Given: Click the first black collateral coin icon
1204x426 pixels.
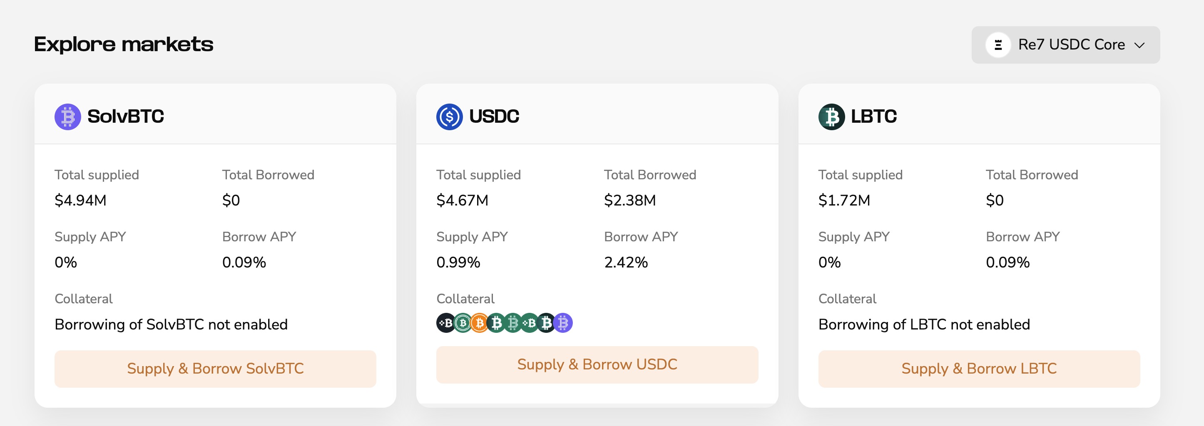Looking at the screenshot, I should coord(446,323).
